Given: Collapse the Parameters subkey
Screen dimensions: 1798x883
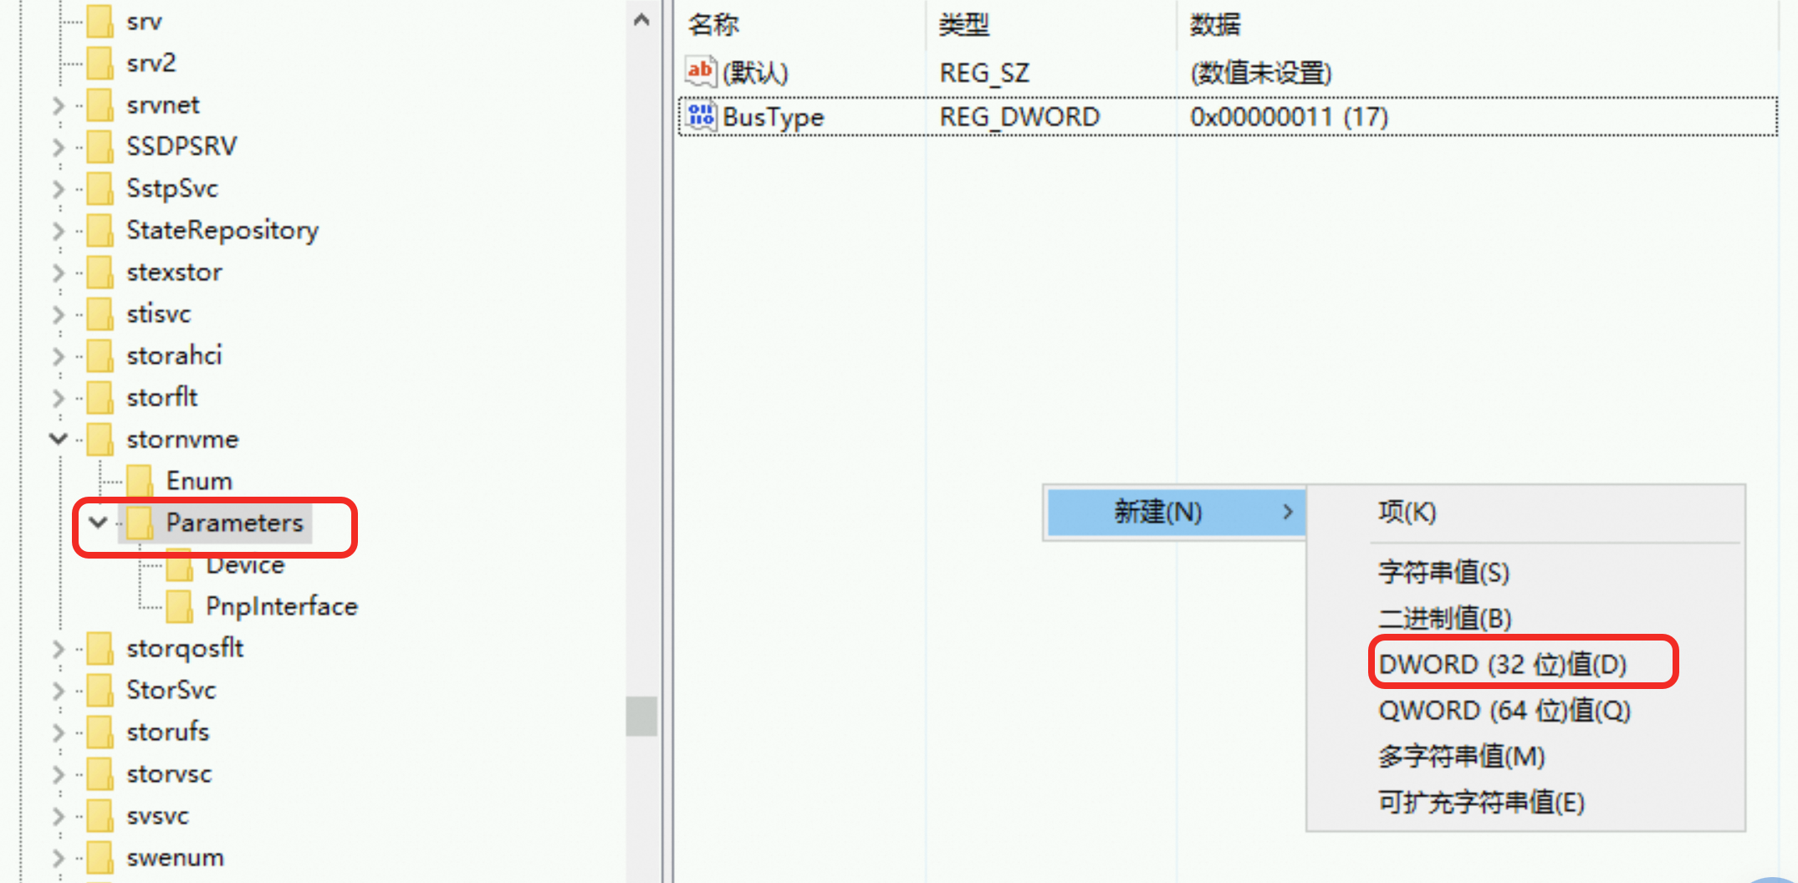Looking at the screenshot, I should (x=98, y=523).
